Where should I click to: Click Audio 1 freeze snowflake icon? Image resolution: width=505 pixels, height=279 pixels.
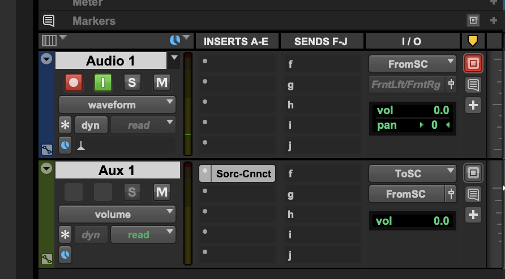click(x=66, y=125)
